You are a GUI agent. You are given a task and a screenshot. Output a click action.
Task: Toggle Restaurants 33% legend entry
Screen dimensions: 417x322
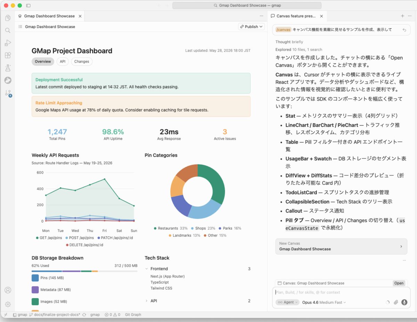(171, 229)
